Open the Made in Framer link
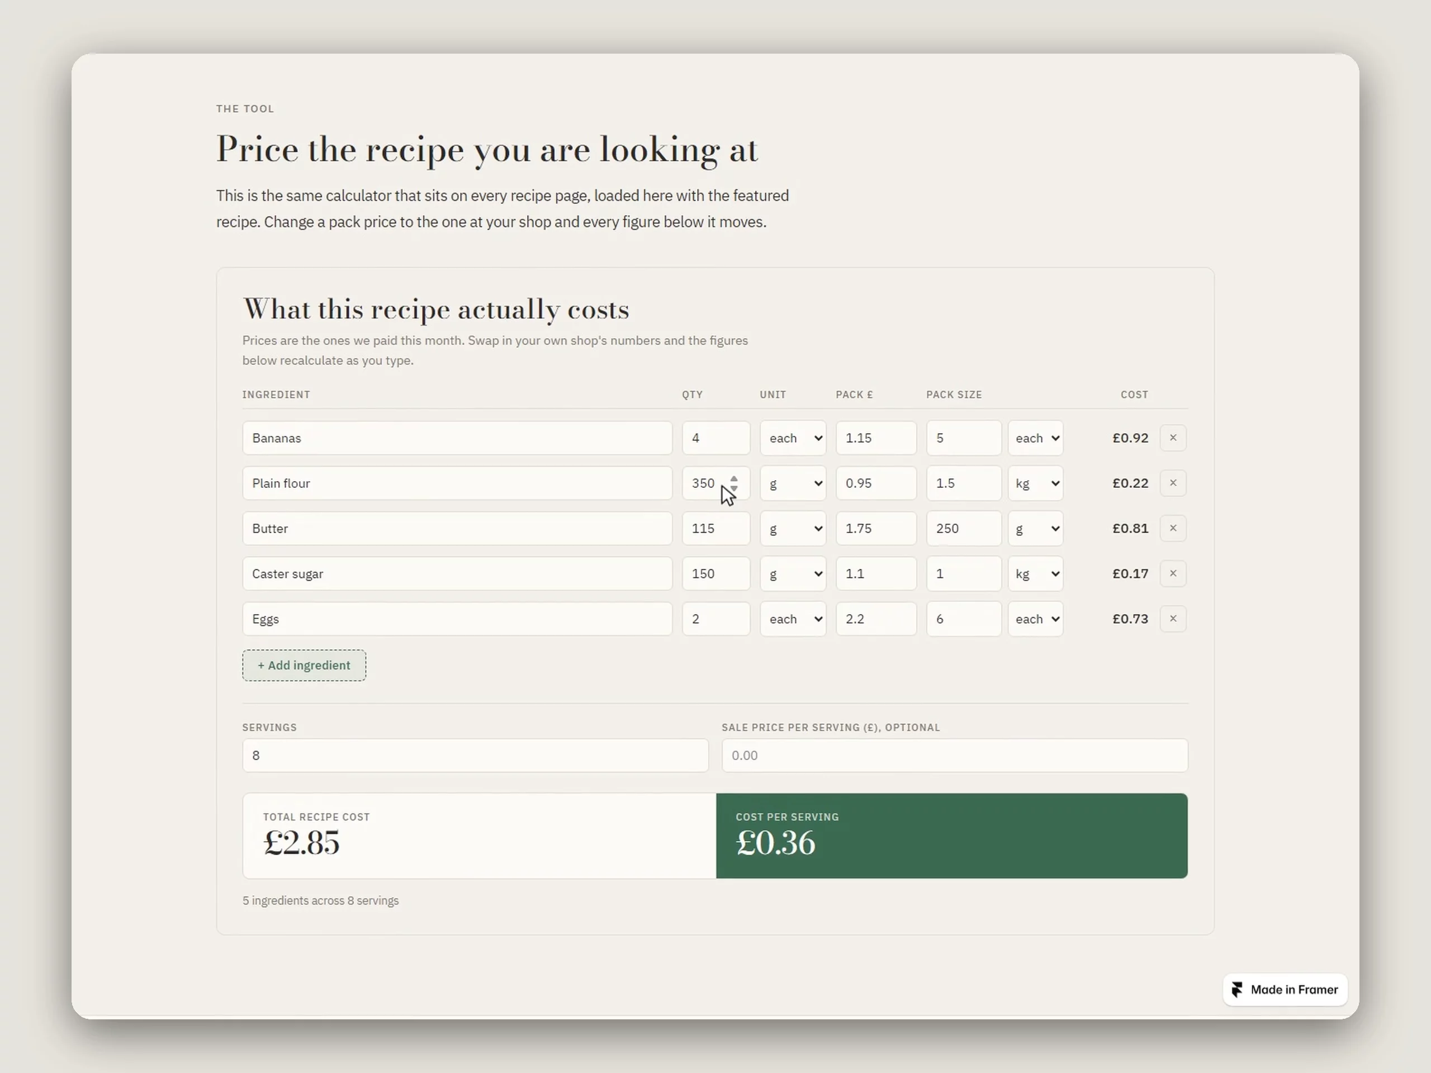 1285,990
